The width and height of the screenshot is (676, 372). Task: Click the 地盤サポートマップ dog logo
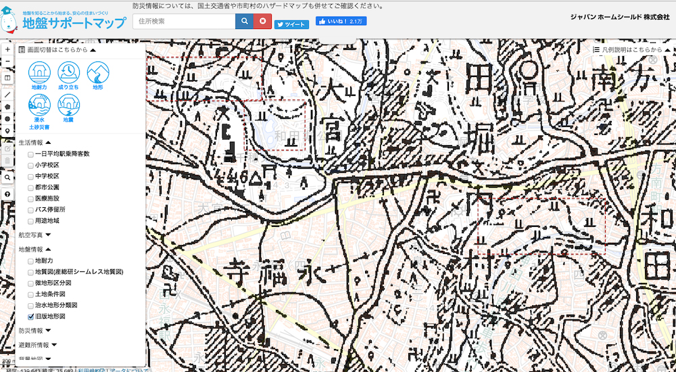pos(9,20)
